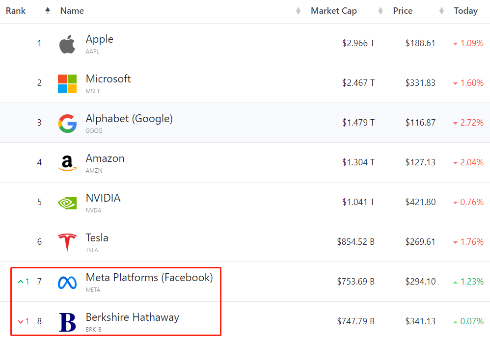Click the NVIDIA green eye logo

(x=67, y=203)
